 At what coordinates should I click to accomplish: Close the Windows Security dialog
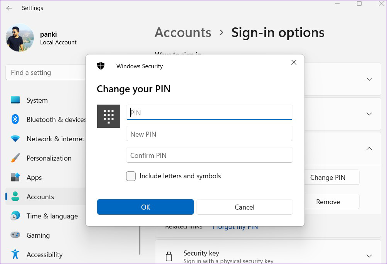[x=294, y=62]
